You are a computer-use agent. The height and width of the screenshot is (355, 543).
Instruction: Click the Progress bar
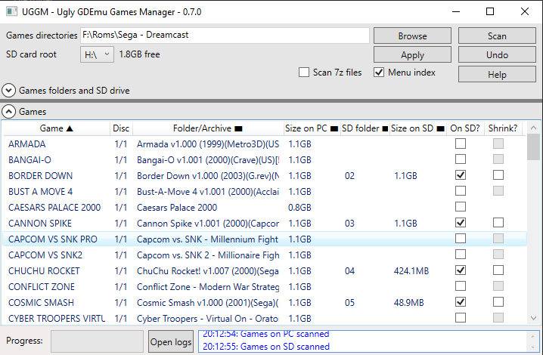point(97,341)
